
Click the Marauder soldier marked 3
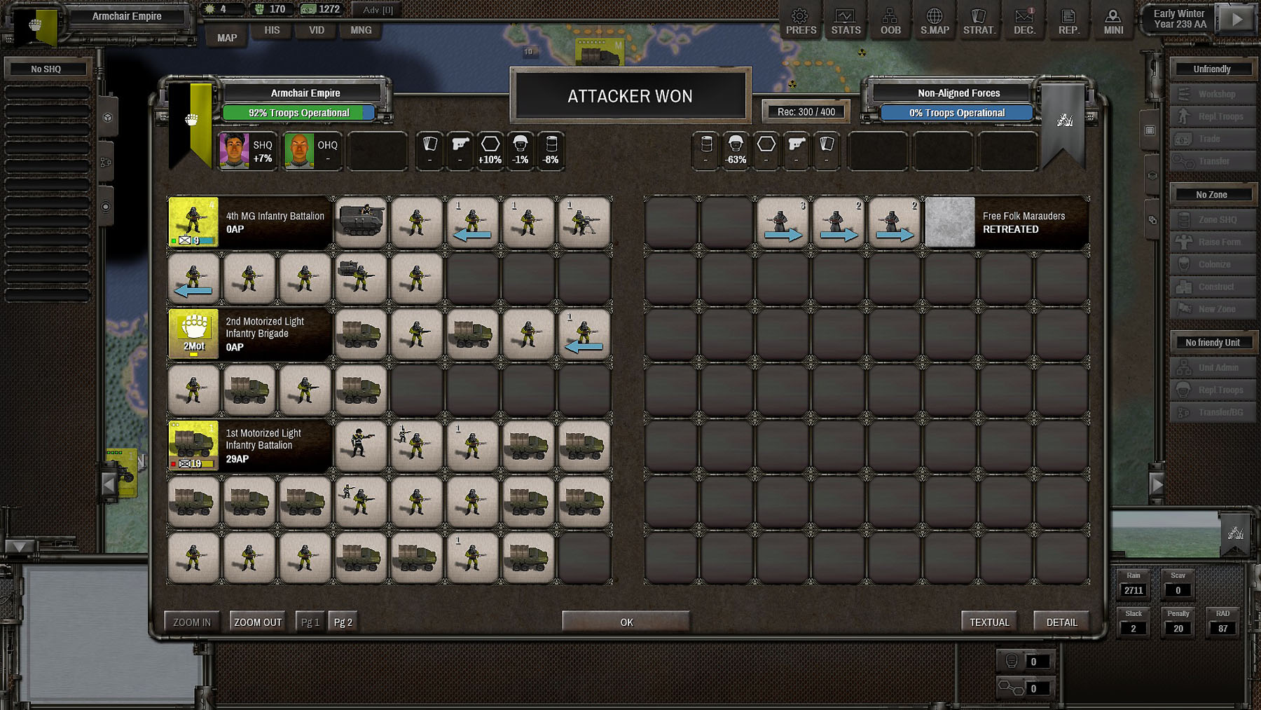(x=782, y=222)
